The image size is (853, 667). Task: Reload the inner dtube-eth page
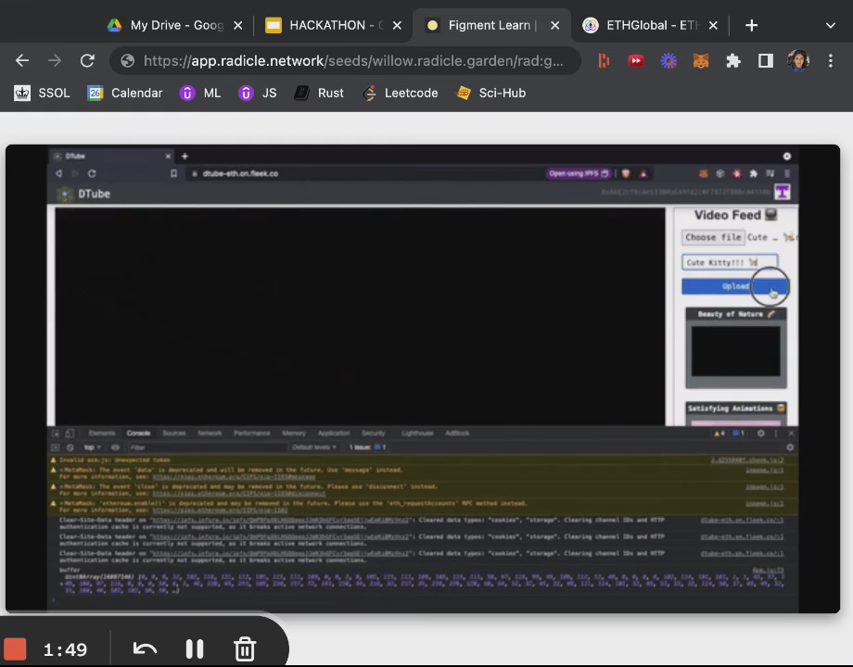tap(92, 173)
